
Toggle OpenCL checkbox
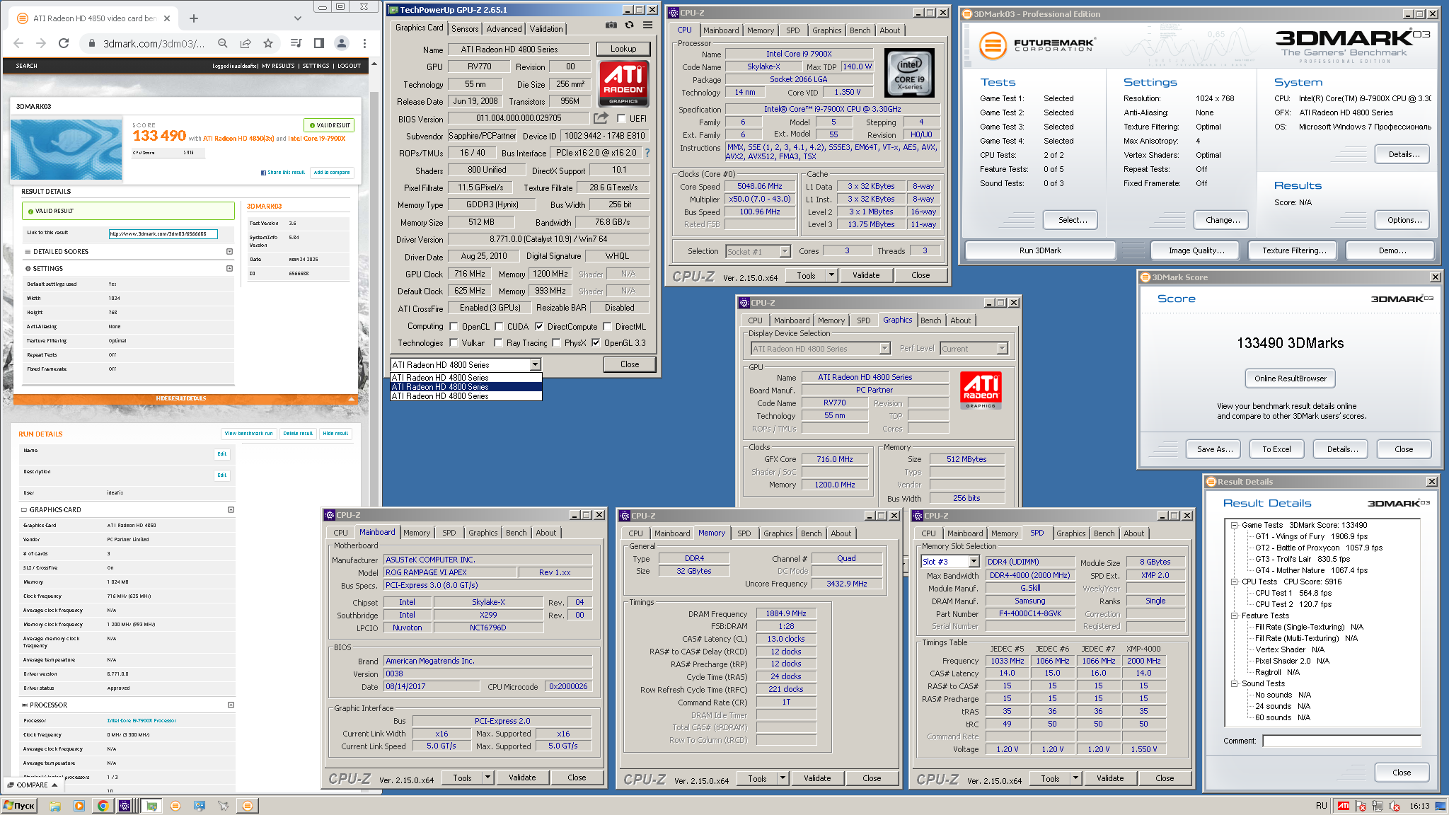tap(454, 326)
